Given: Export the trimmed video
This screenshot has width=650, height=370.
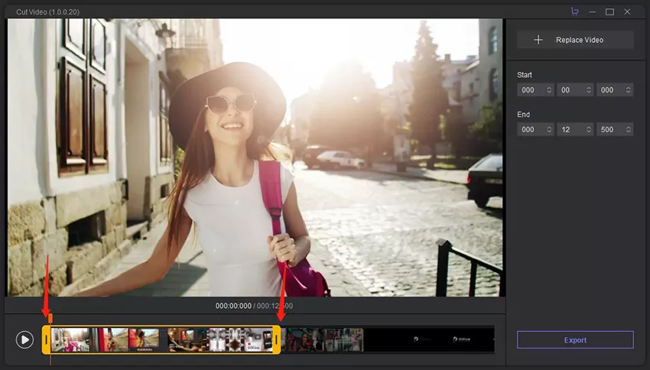Looking at the screenshot, I should [575, 339].
